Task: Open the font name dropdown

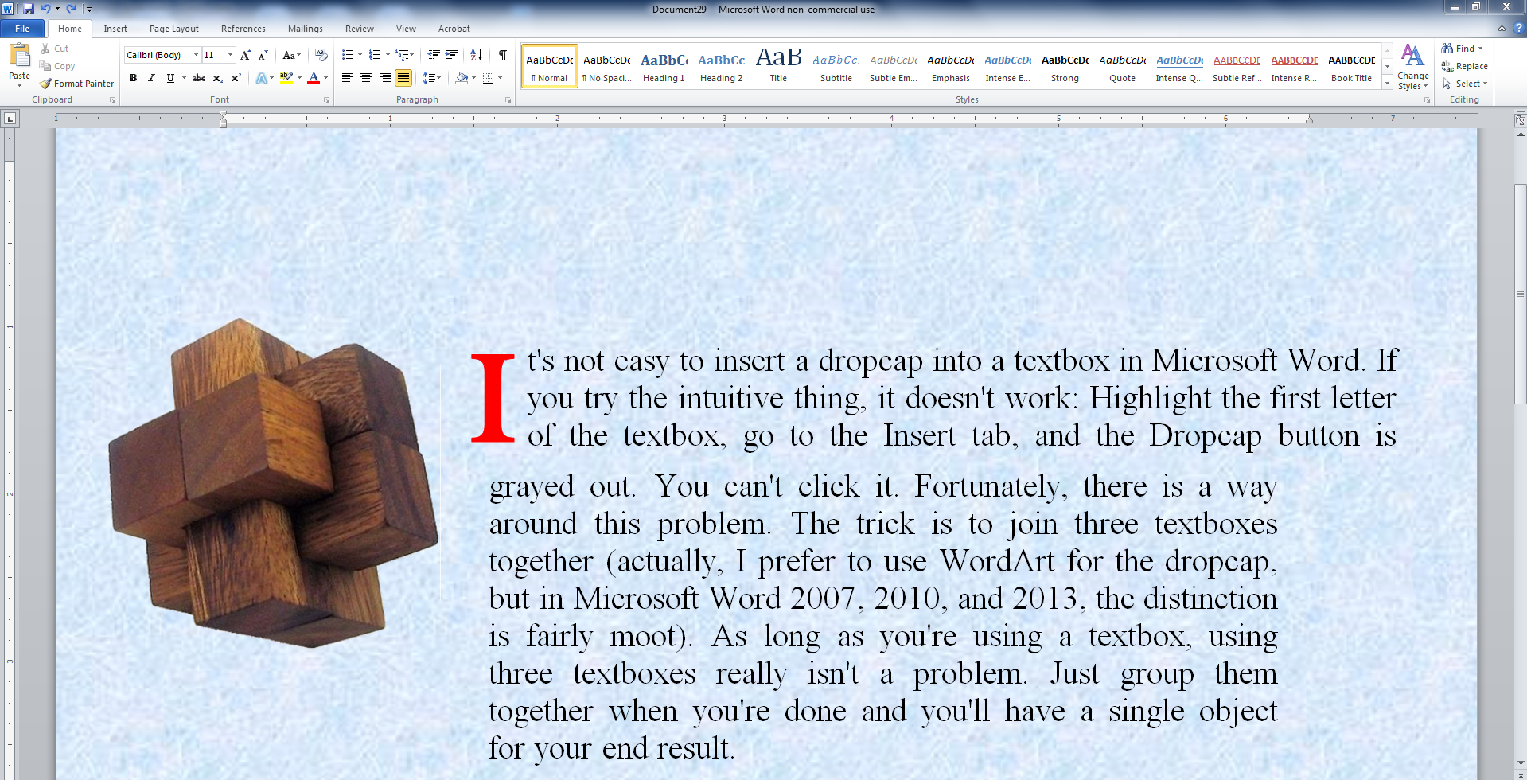Action: [196, 55]
